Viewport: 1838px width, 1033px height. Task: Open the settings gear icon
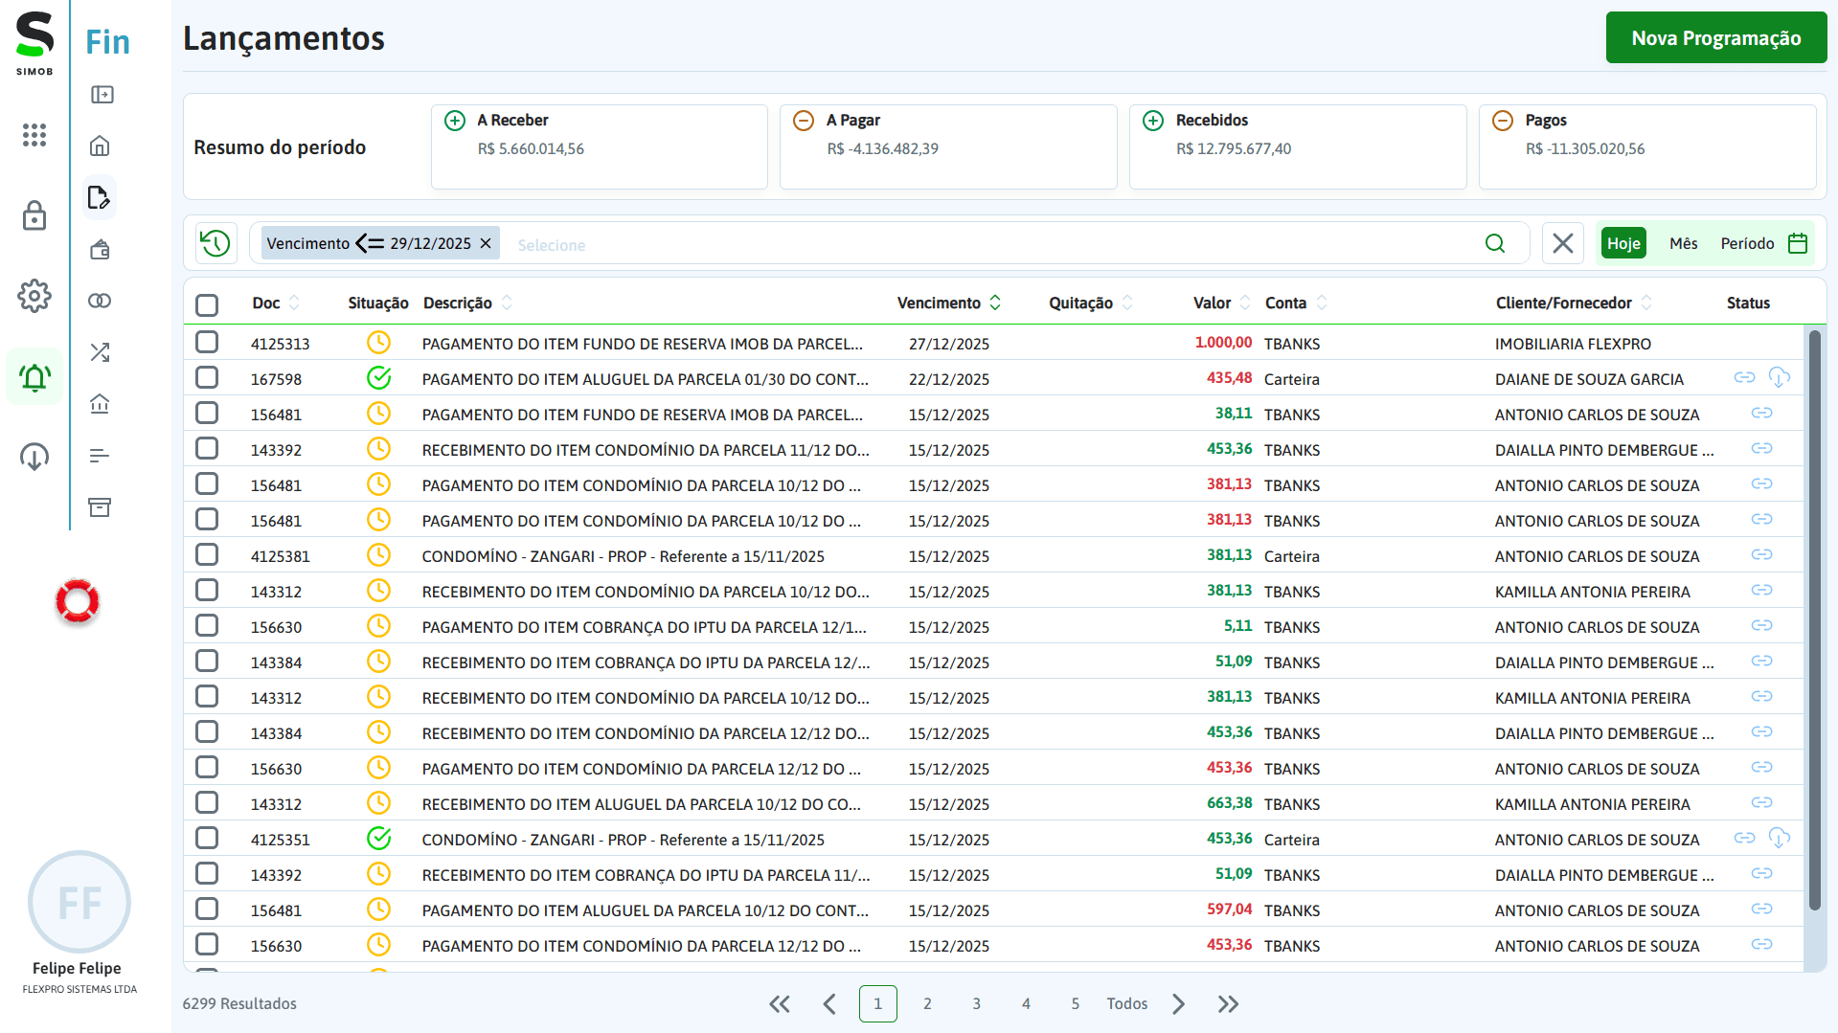pos(34,296)
